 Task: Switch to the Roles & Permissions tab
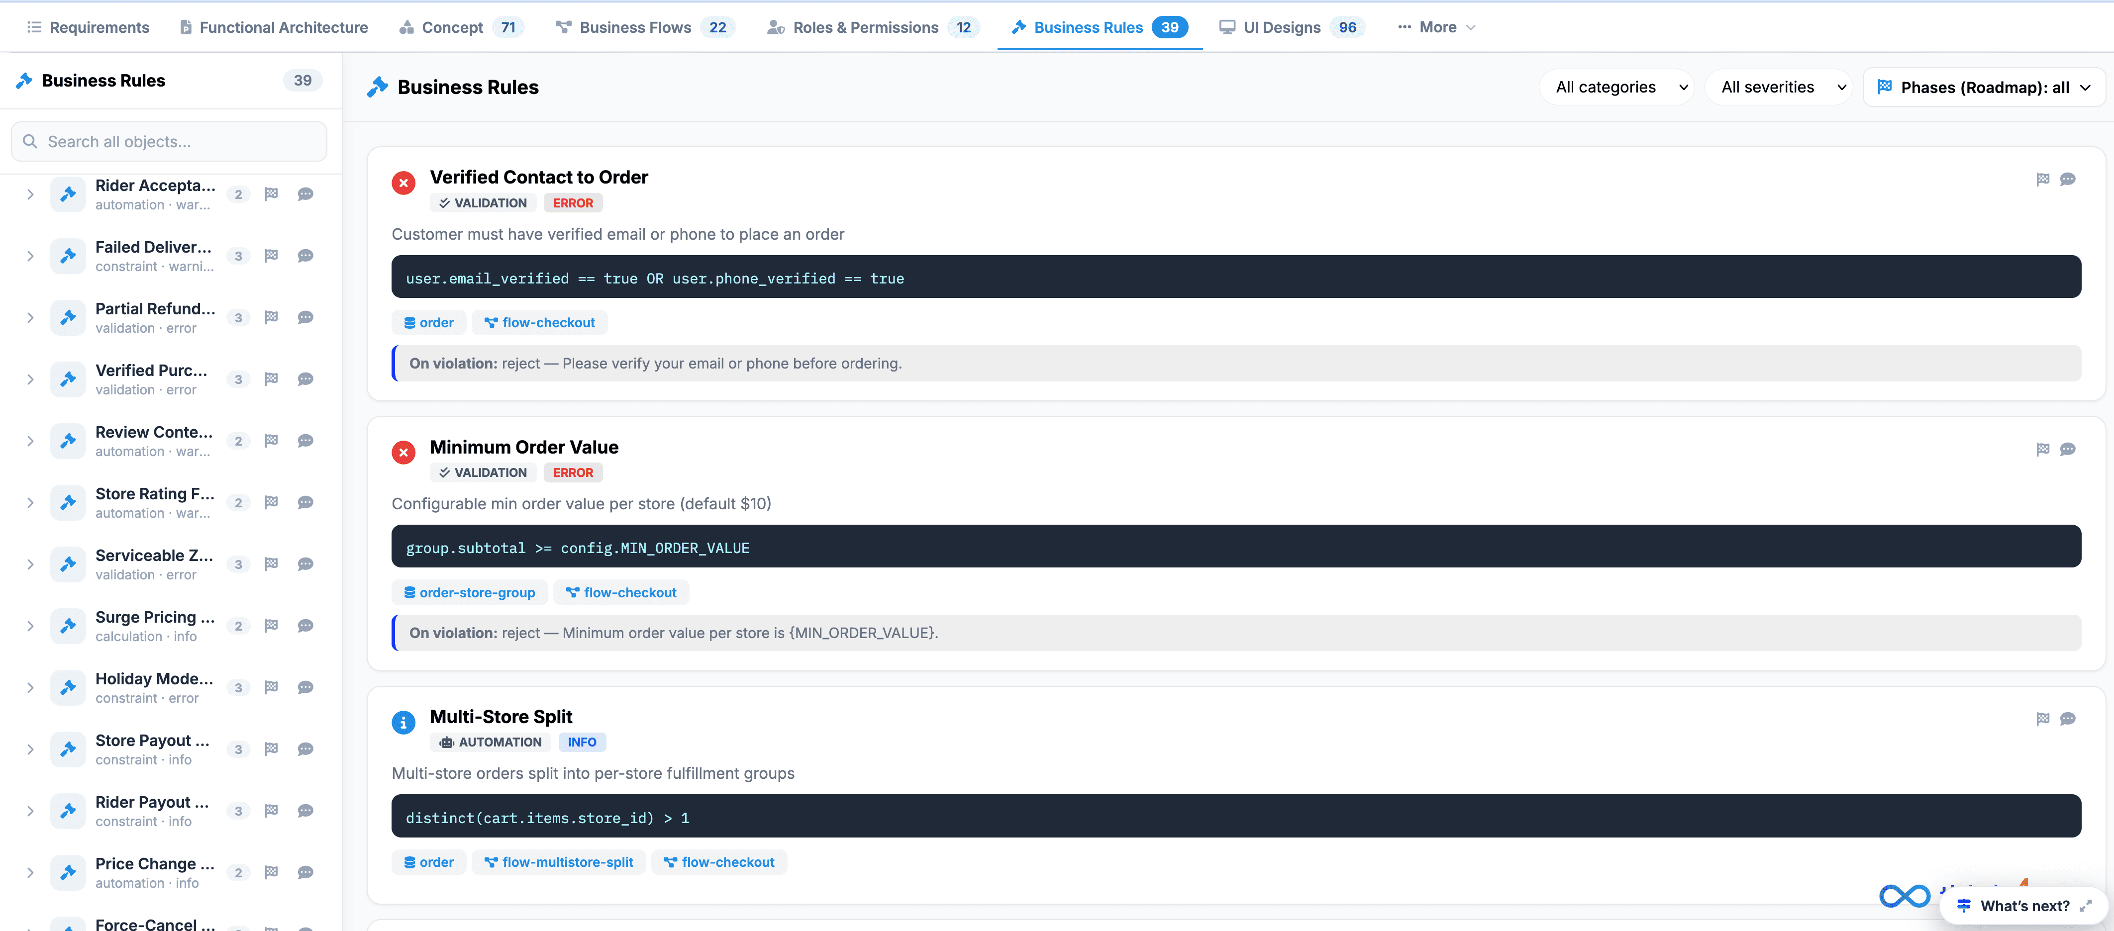pyautogui.click(x=873, y=27)
